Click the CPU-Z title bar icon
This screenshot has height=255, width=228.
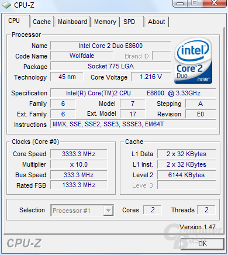6,5
